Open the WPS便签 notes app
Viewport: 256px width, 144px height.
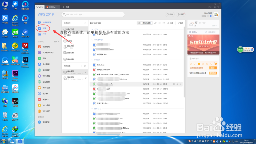44,105
